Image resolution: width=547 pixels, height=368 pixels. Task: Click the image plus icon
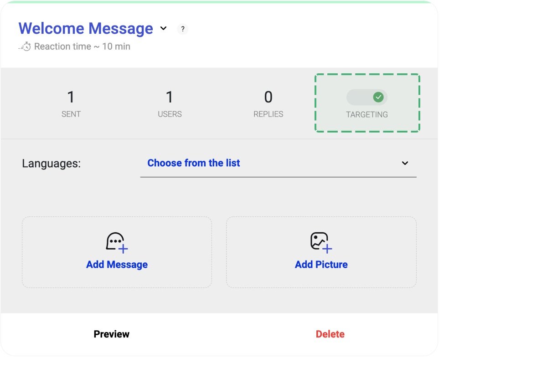(321, 242)
